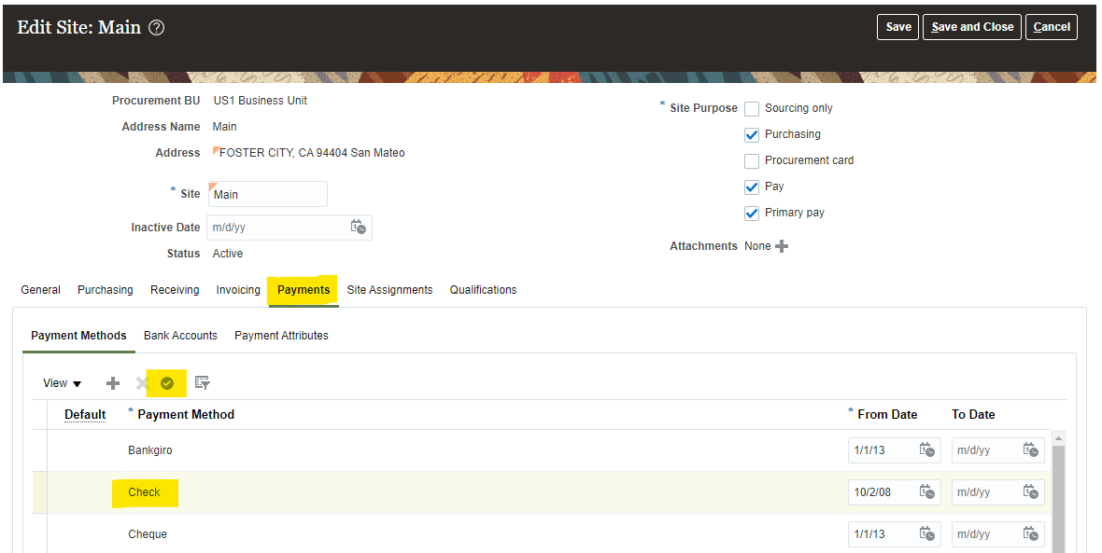Click the green Set Default checkmark icon

pyautogui.click(x=167, y=383)
